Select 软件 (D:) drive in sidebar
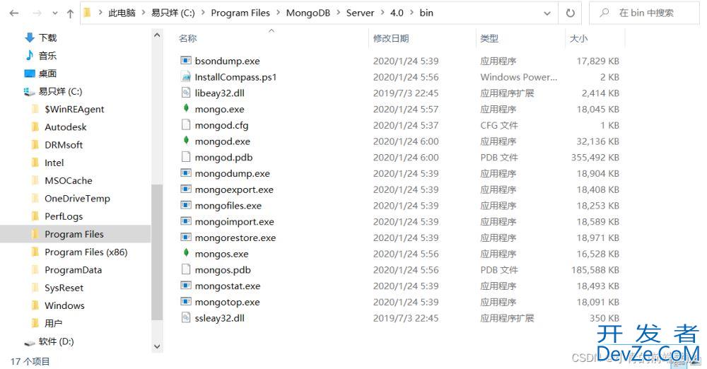The height and width of the screenshot is (369, 707). (56, 341)
